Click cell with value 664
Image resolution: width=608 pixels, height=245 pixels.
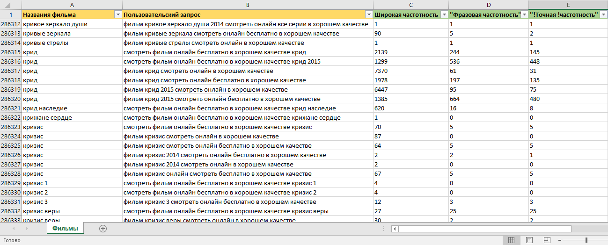point(488,99)
